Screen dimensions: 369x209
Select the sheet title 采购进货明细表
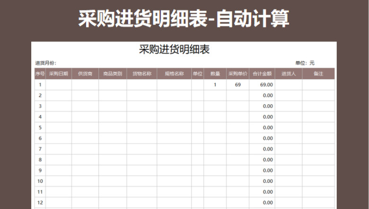[174, 49]
